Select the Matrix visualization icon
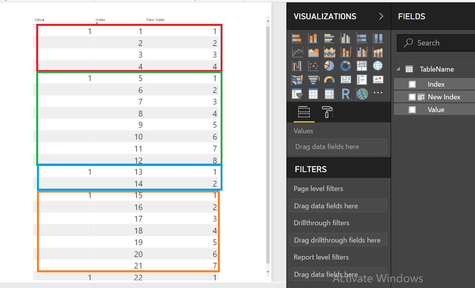 tap(329, 94)
